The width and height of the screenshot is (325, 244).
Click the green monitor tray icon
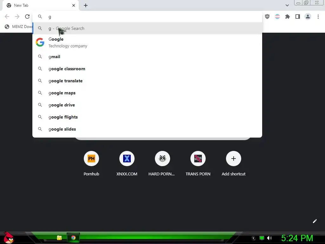pyautogui.click(x=262, y=238)
